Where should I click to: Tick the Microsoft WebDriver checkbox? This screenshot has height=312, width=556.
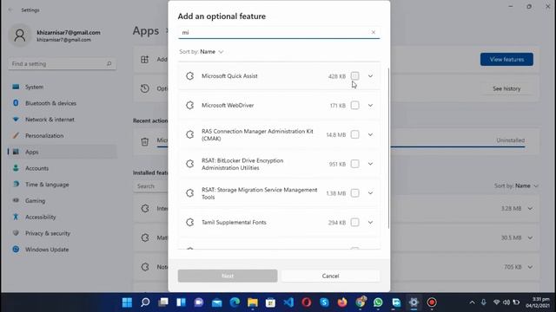354,106
